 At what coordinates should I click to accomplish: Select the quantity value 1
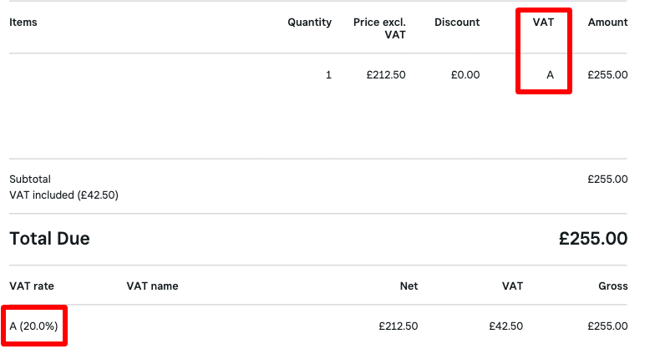328,75
